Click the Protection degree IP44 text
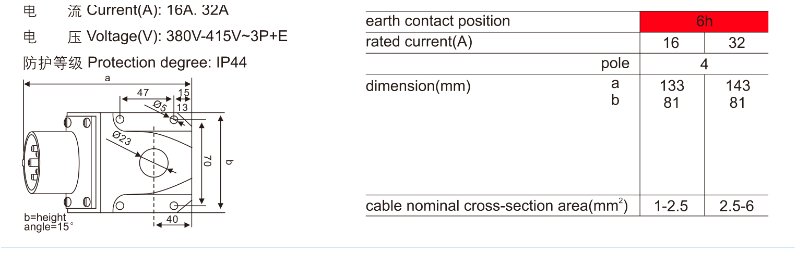Screen dimensions: 797x254 coord(167,63)
